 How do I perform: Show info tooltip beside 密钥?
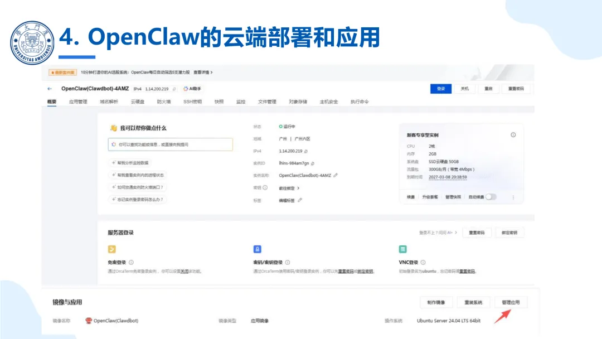tap(265, 188)
